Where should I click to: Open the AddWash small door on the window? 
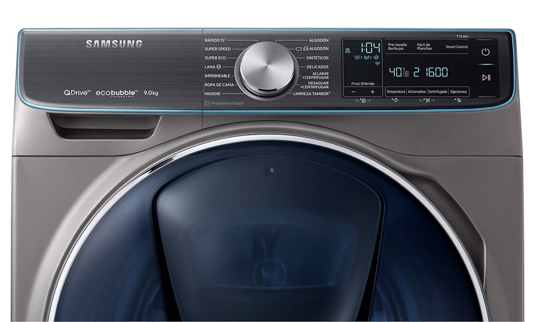(x=269, y=238)
